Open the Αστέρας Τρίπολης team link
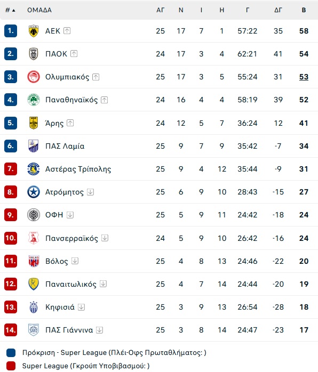The height and width of the screenshot is (372, 318). click(78, 169)
